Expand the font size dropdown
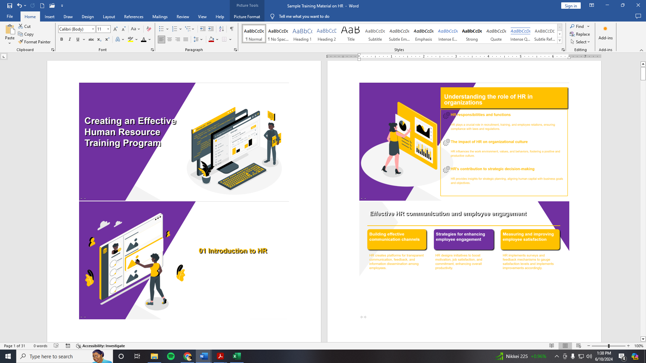Image resolution: width=646 pixels, height=363 pixels. coord(108,29)
